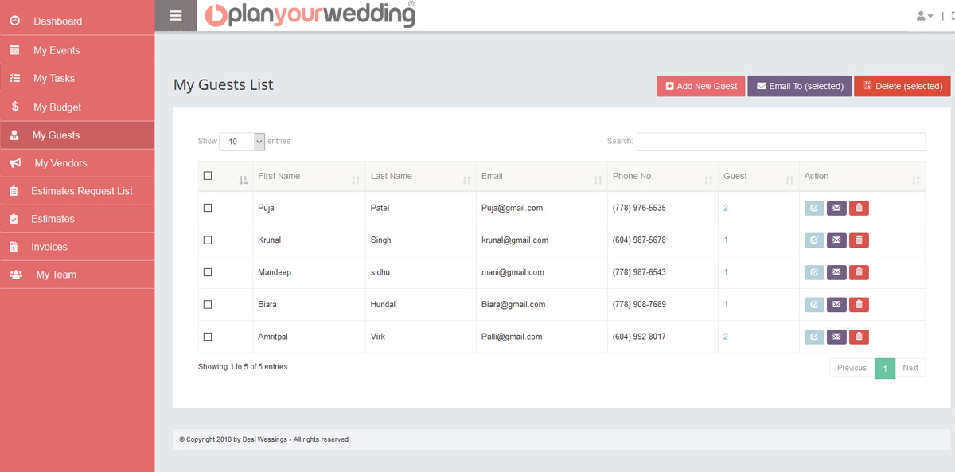Sort guests by Email column
Screen dimensions: 955x472
pyautogui.click(x=542, y=177)
